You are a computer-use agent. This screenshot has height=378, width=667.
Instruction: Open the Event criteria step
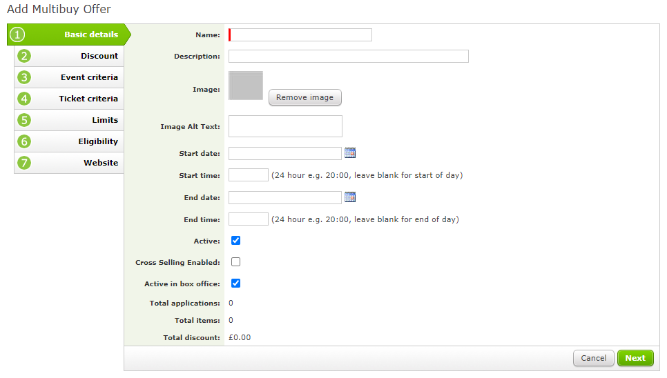click(69, 77)
